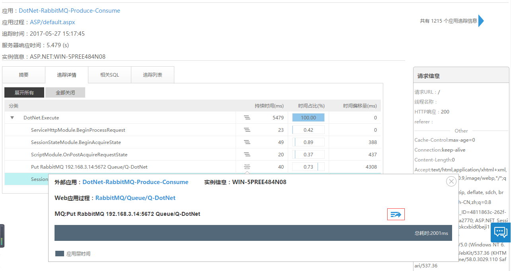Click the 100.00 time percentage bar
Screen dimensions: 511x271
tap(308, 117)
